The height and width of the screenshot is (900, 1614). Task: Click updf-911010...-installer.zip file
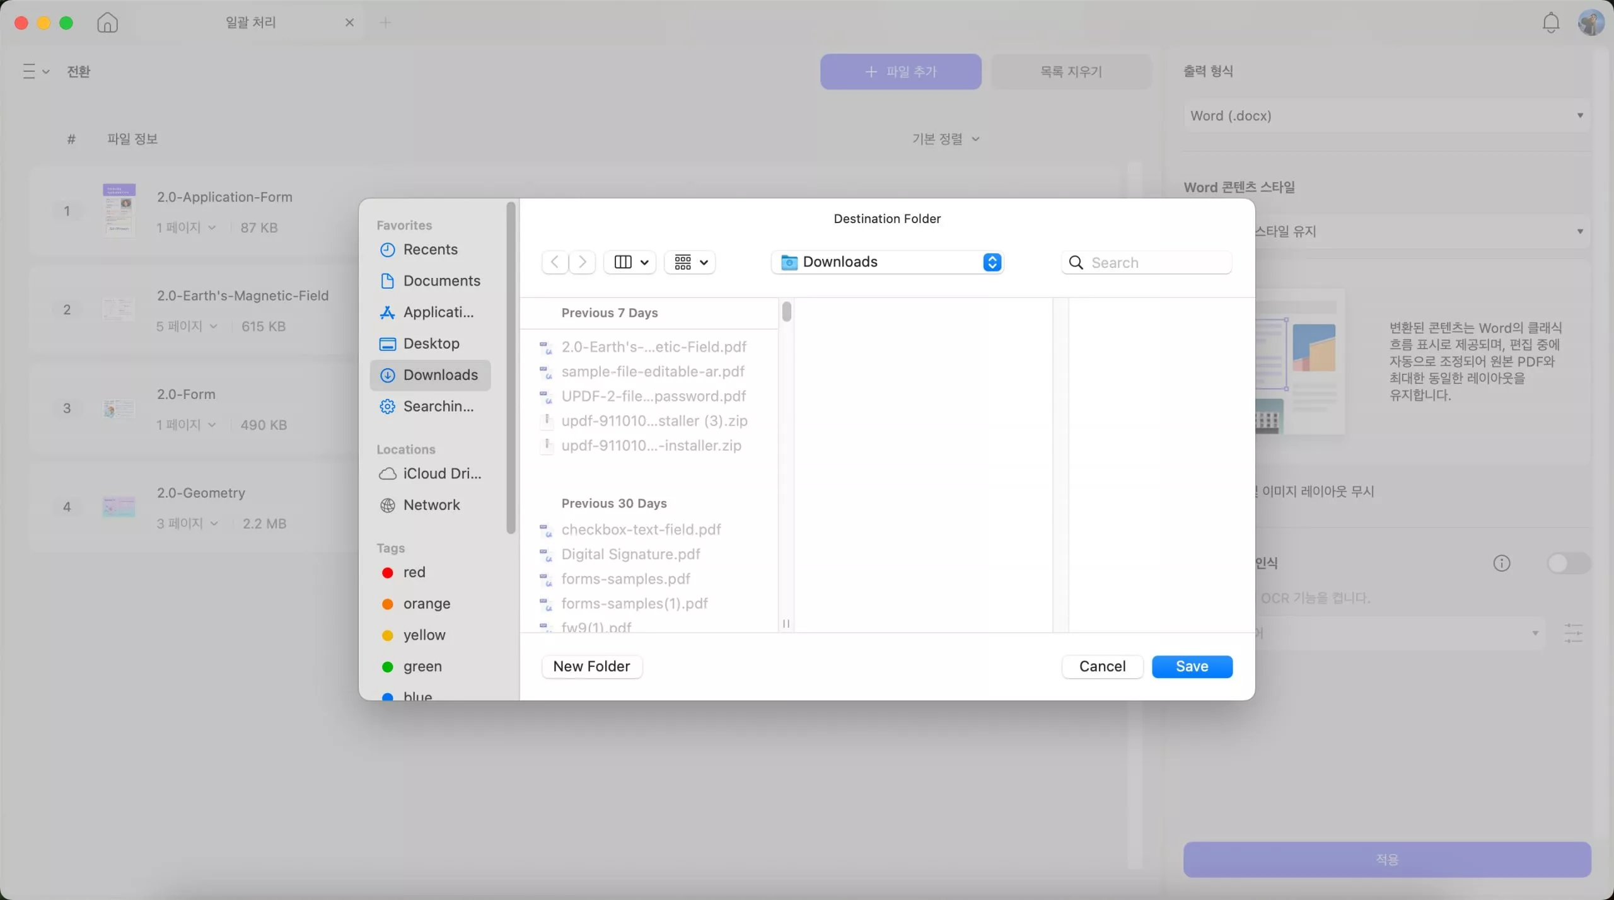point(649,446)
